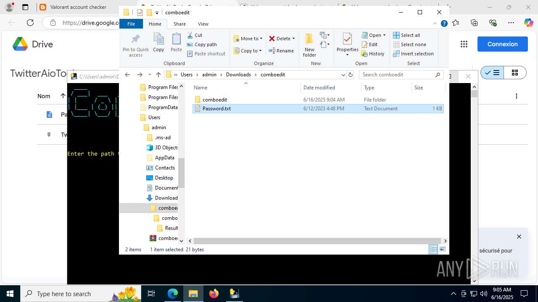Screen dimensions: 538x302
Task: Go back with Explorer's back arrow
Action: tap(128, 75)
